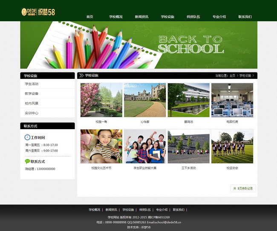This screenshot has height=231, width=277.
Task: Open 联系我们 in the top navigation
Action: pyautogui.click(x=245, y=17)
